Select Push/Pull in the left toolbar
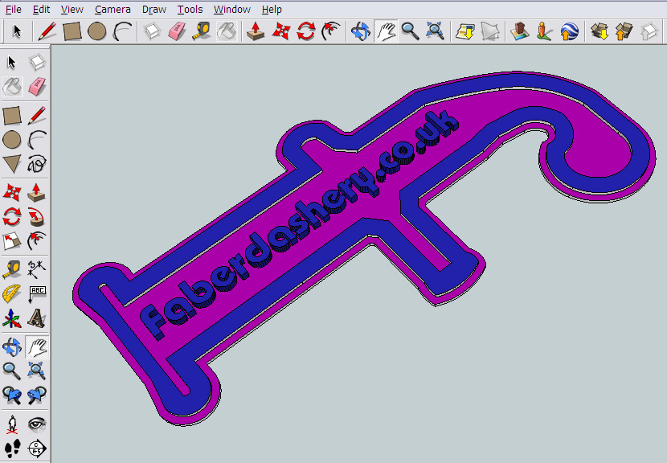 [x=37, y=192]
